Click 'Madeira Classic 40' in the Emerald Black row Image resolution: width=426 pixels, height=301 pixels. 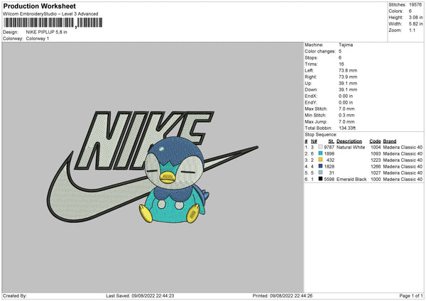[x=403, y=180]
